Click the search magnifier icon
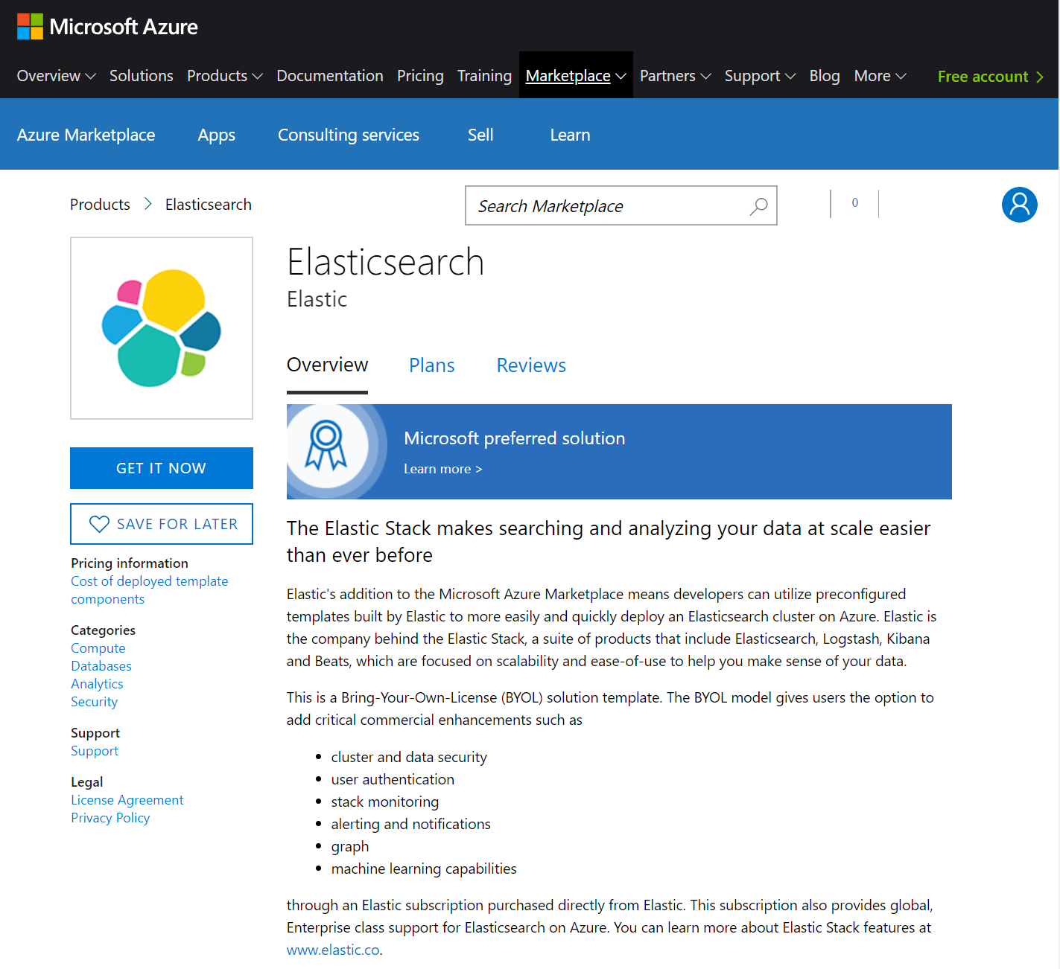 [x=758, y=206]
